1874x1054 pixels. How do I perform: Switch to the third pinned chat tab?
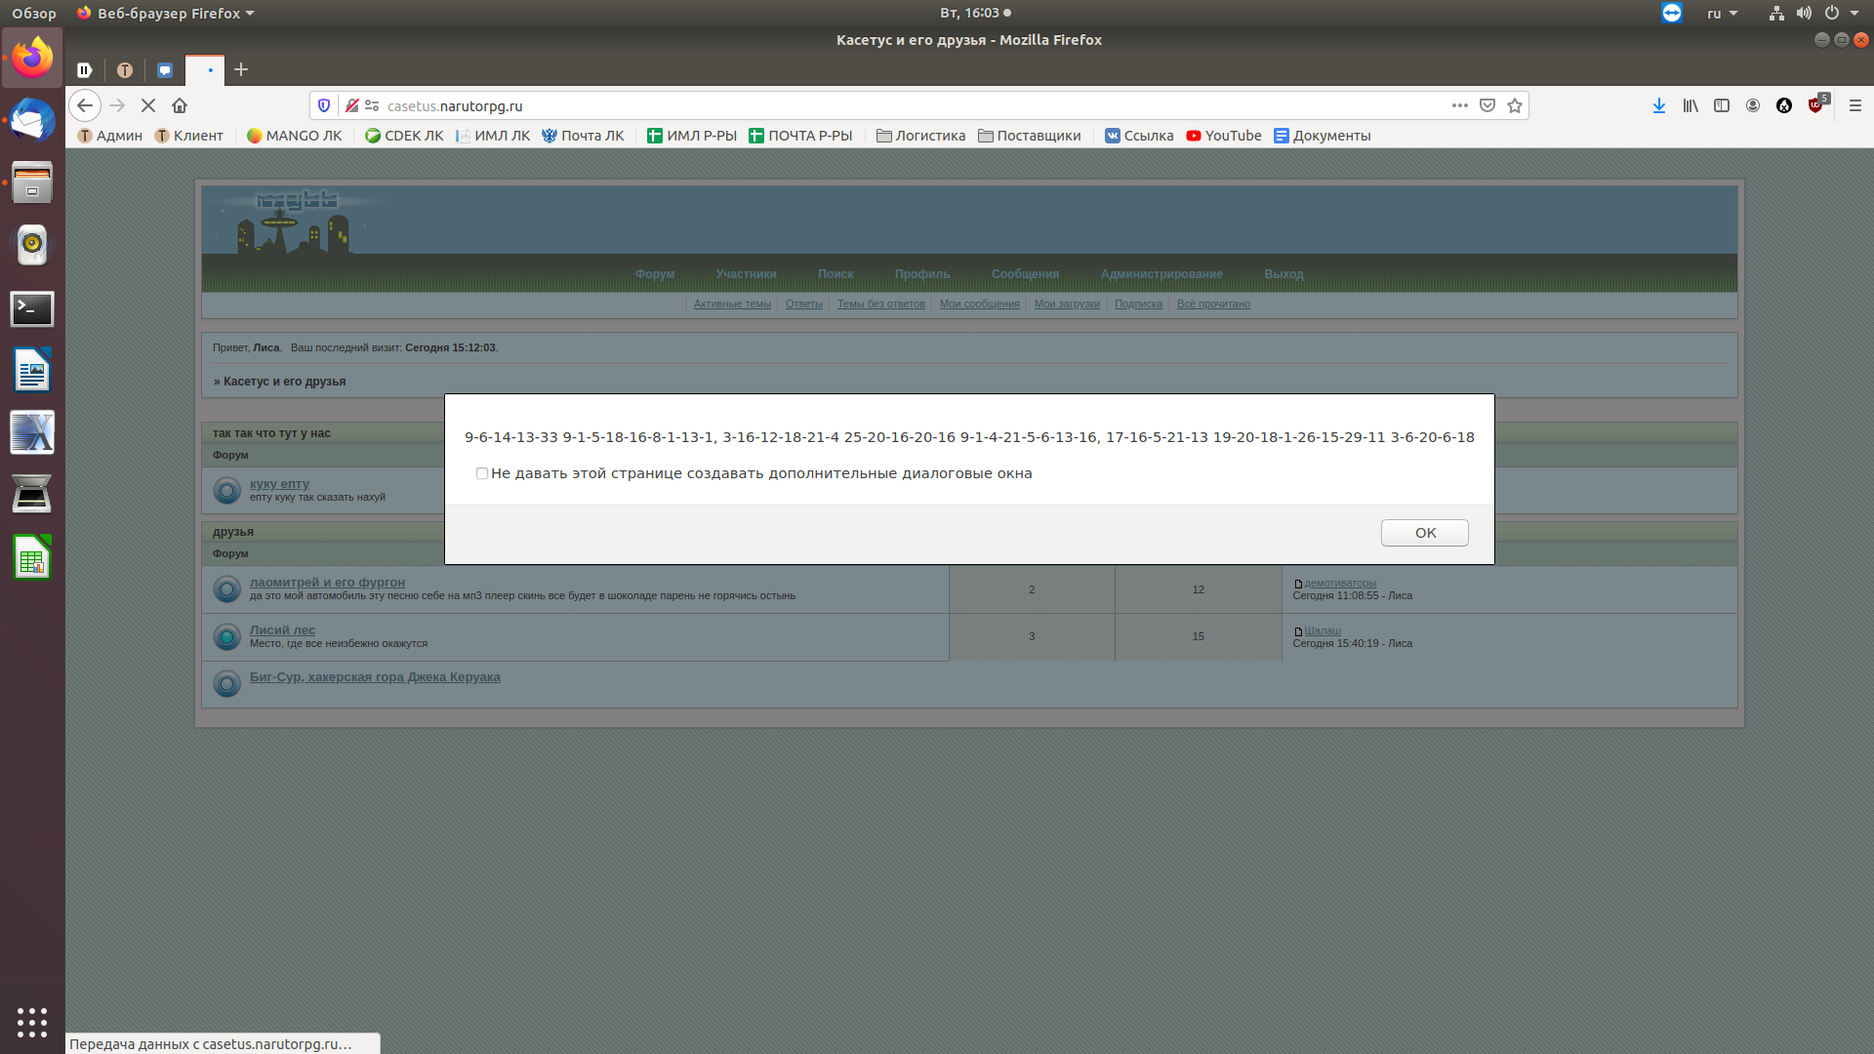(165, 69)
